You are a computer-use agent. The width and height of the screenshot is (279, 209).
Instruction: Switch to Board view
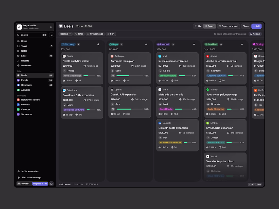click(210, 26)
